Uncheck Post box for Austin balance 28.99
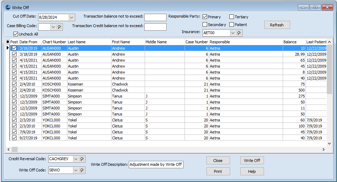The image size is (337, 182). click(x=14, y=54)
